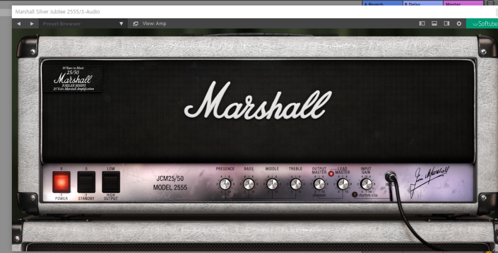
Task: Click the next preset arrow
Action: pyautogui.click(x=31, y=24)
